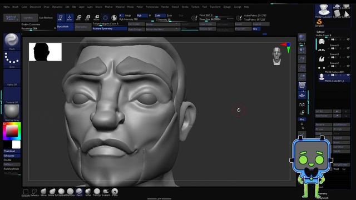
Task: Select the Move transform icon
Action: 78,17
